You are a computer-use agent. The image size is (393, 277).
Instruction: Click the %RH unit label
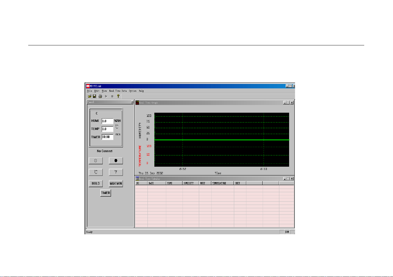coord(118,121)
